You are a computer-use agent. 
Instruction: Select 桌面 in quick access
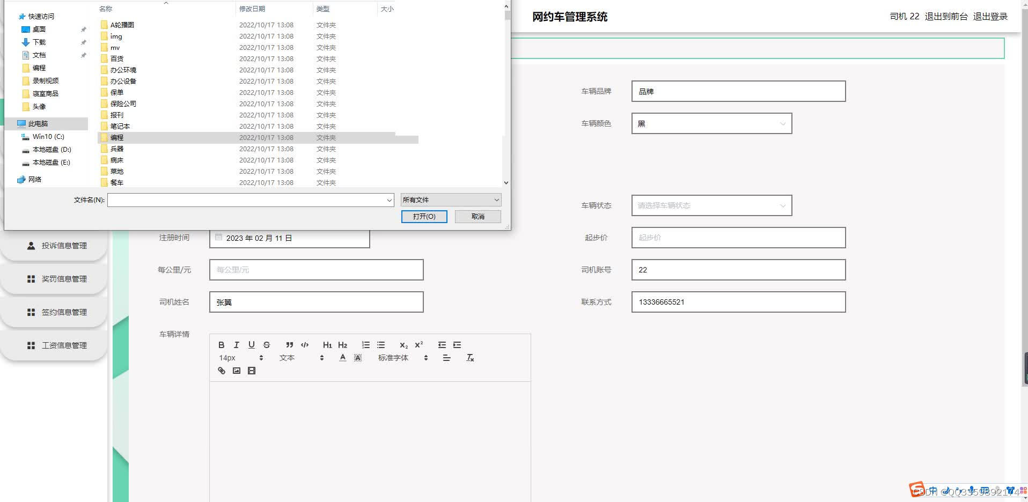[39, 29]
